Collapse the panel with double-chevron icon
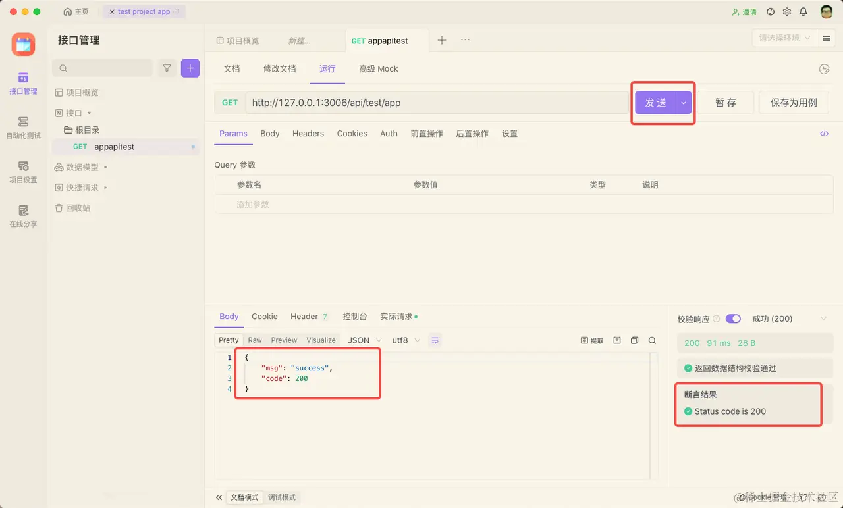This screenshot has height=508, width=843. [x=219, y=497]
